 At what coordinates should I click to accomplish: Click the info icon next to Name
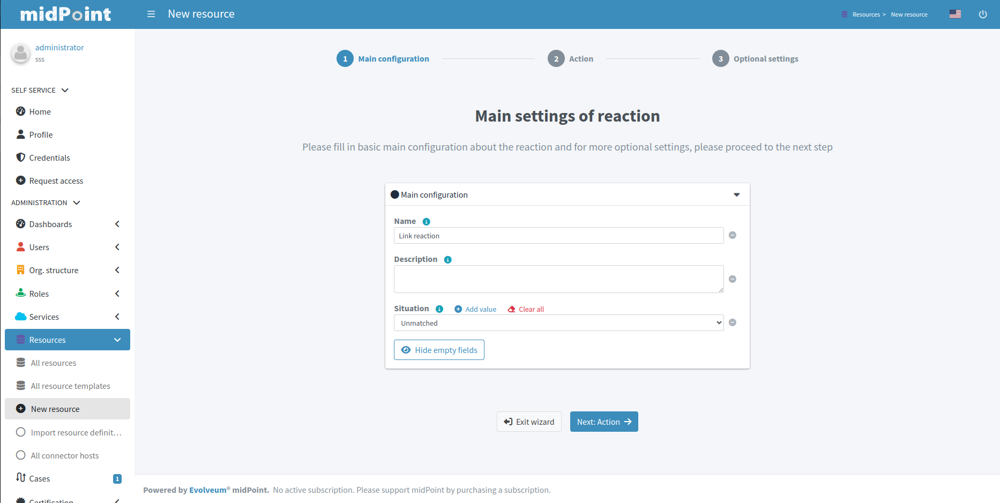click(x=426, y=222)
